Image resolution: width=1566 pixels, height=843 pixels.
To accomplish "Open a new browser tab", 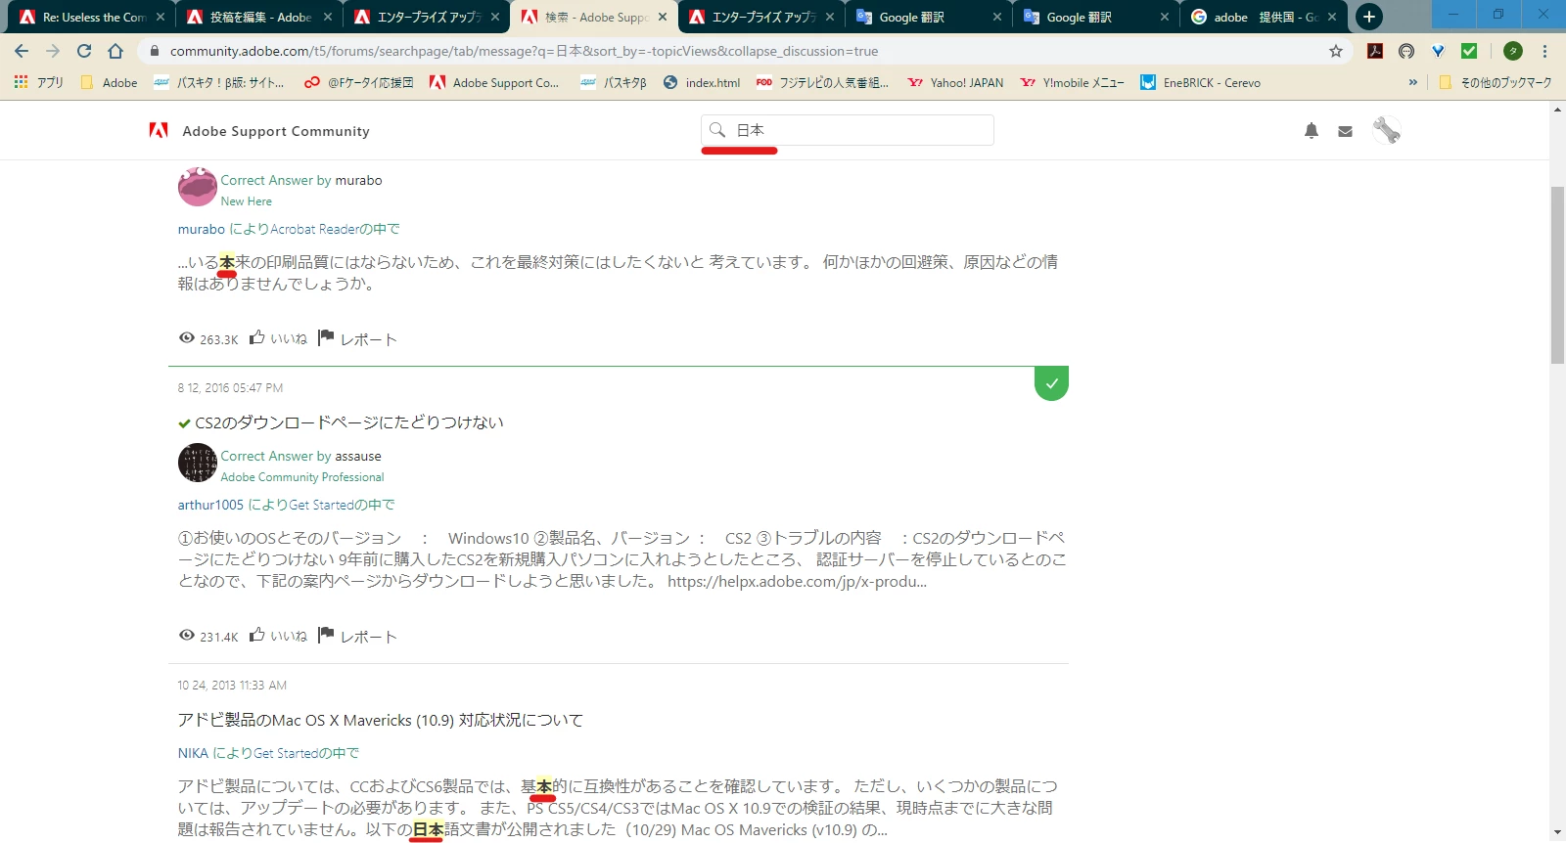I will (1369, 17).
